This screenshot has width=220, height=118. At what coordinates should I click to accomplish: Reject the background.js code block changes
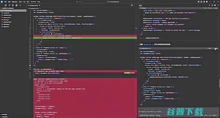tap(209, 48)
